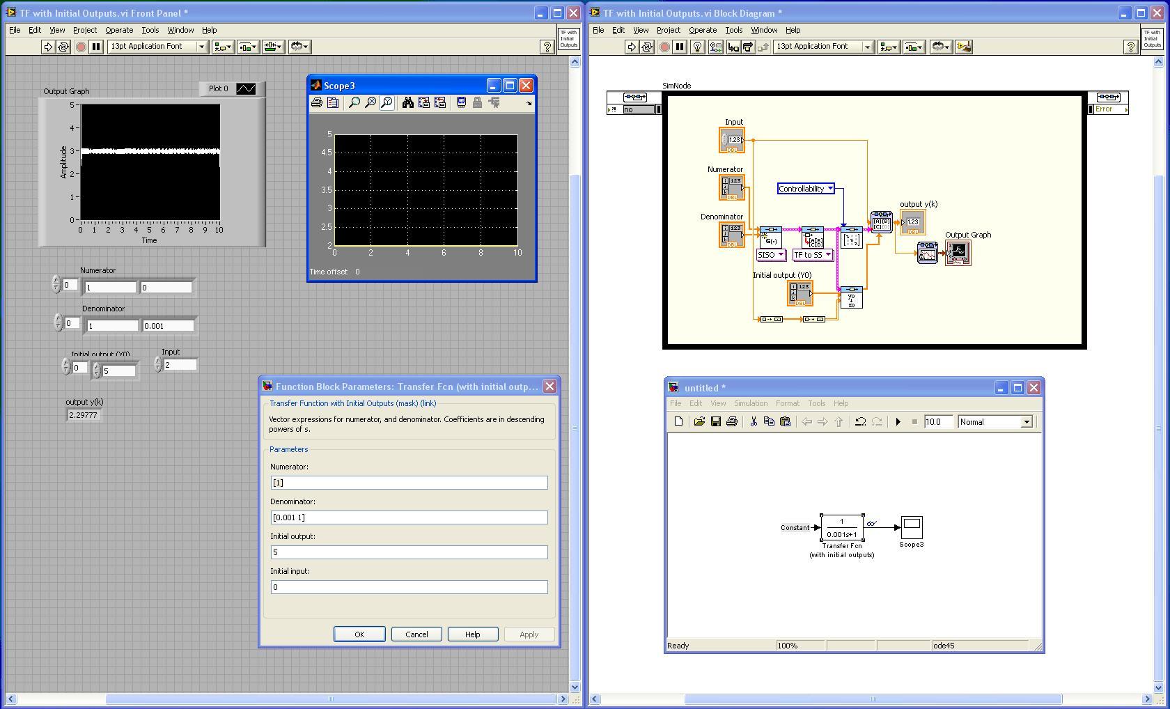The width and height of the screenshot is (1170, 709).
Task: Click Initial output parameter field
Action: [409, 552]
